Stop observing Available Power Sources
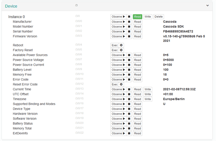This screenshot has height=141, width=216. (x=129, y=55)
